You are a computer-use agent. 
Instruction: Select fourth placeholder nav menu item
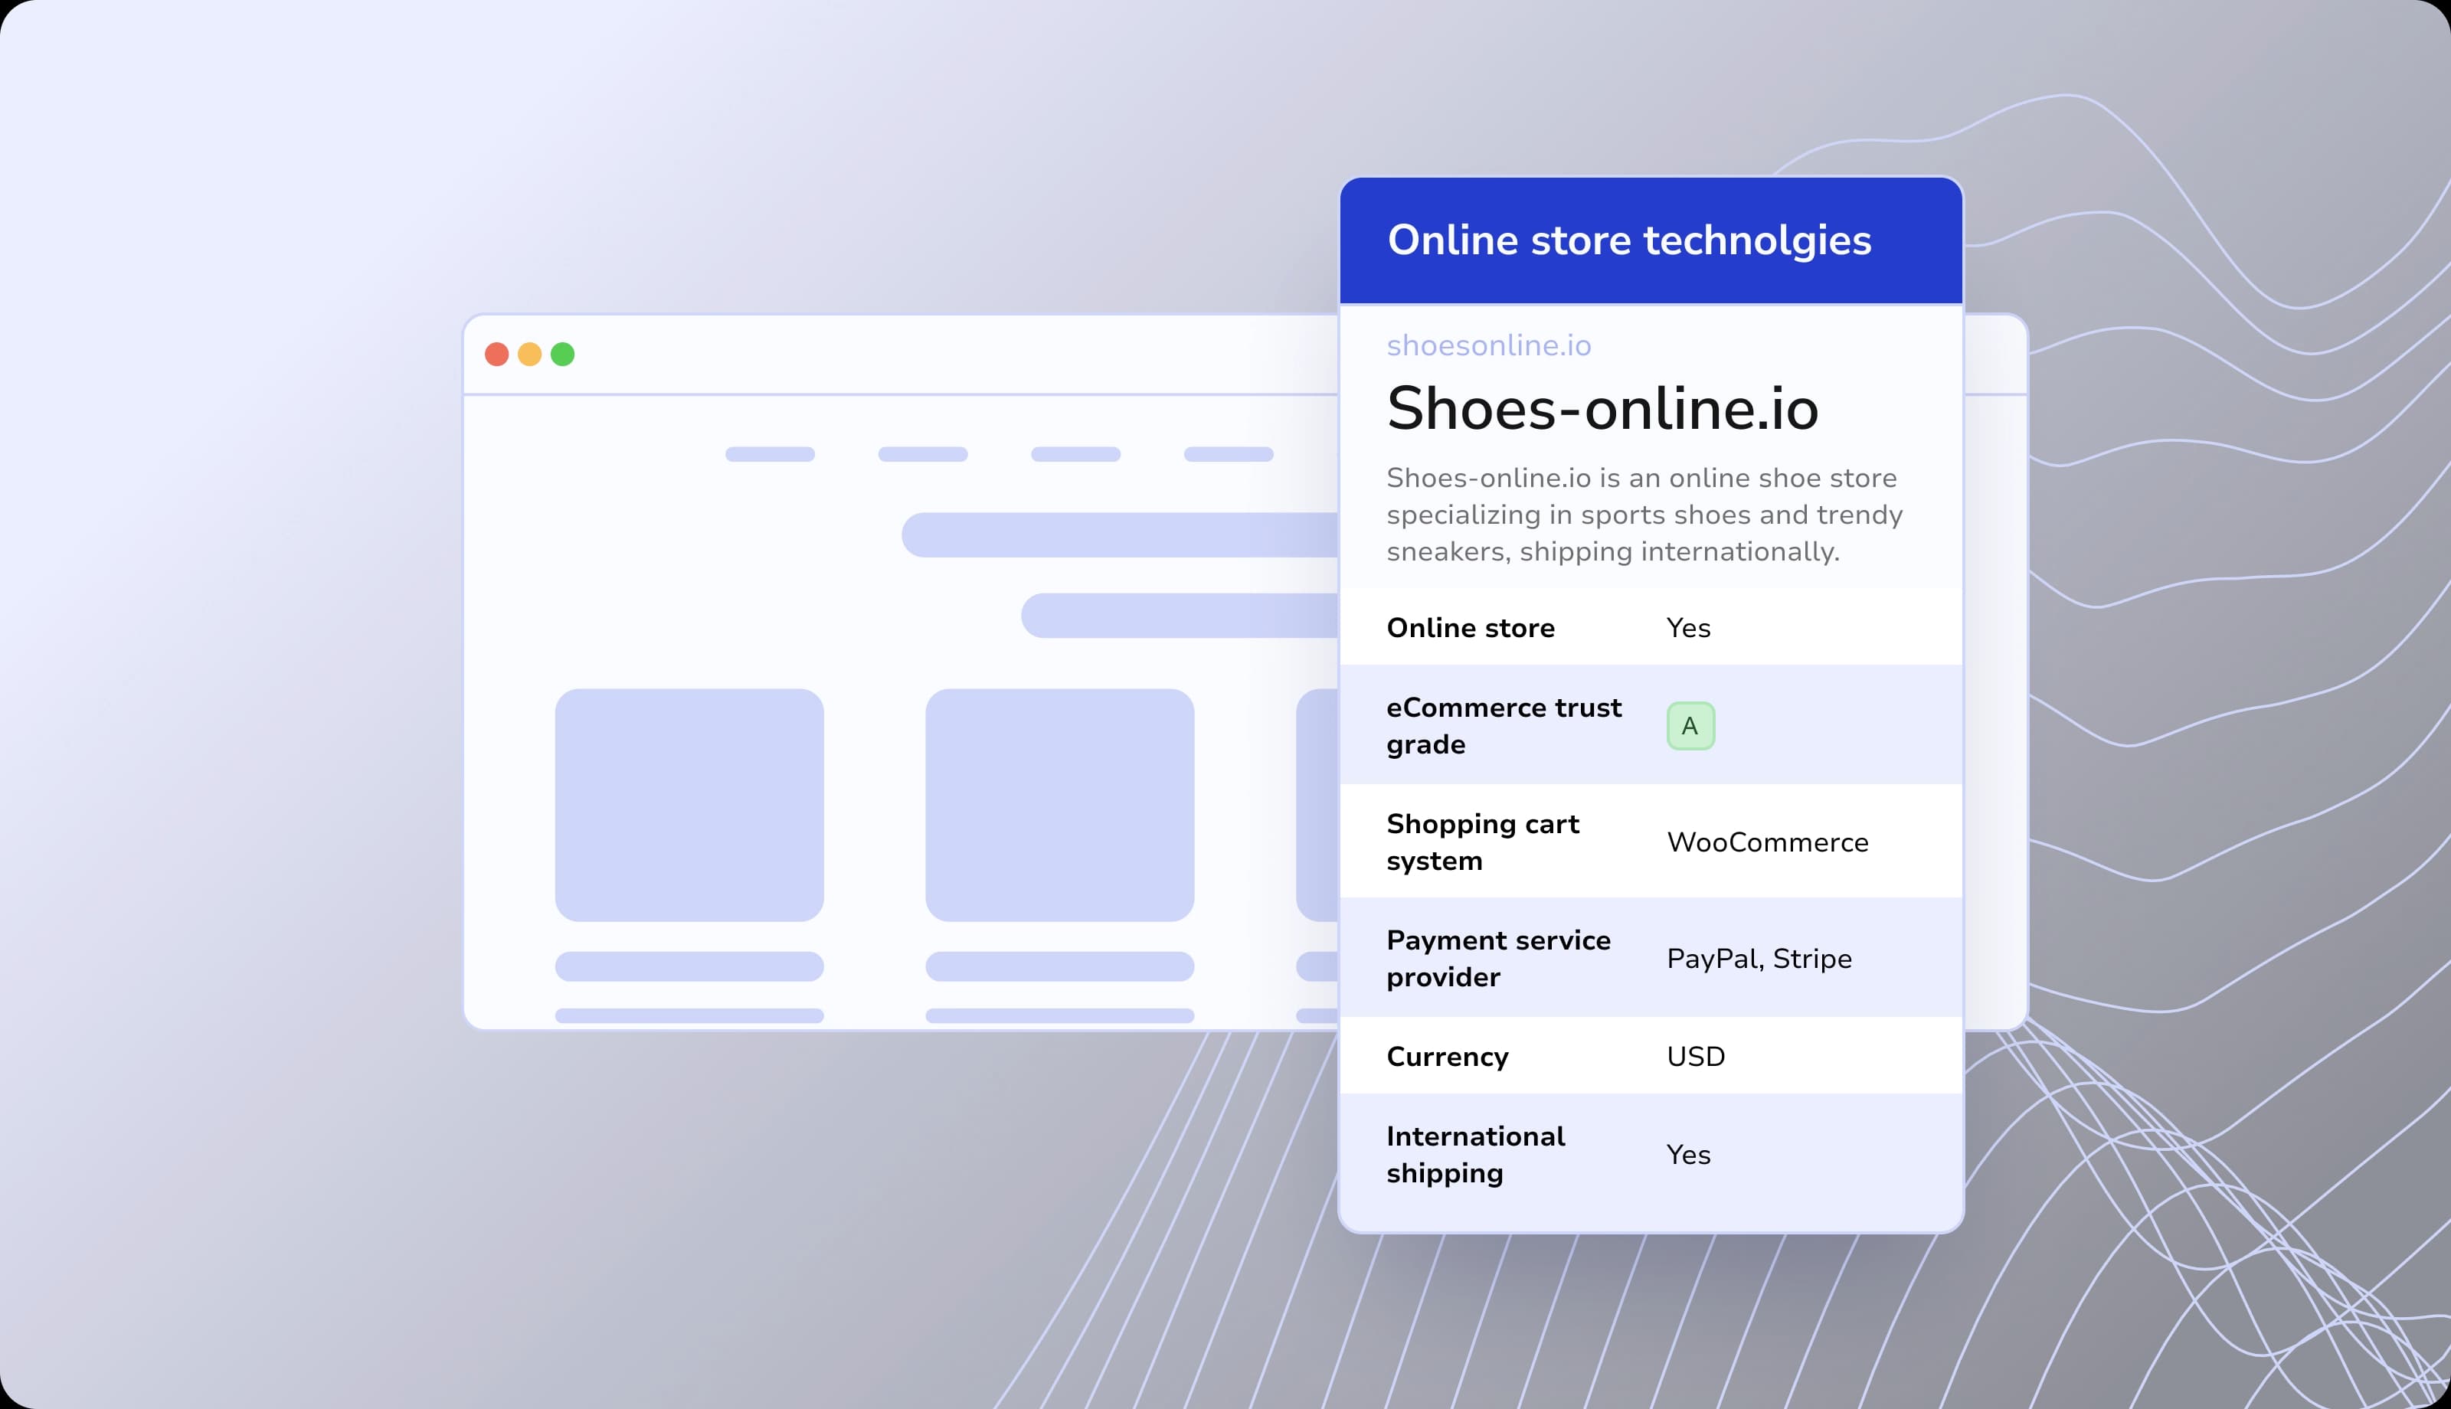click(1228, 454)
